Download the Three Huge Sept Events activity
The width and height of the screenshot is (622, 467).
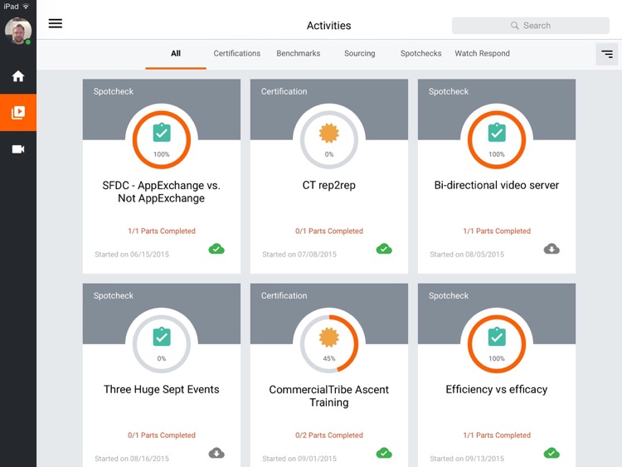tap(216, 453)
